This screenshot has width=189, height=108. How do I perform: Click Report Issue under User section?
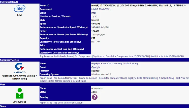pos(46,103)
